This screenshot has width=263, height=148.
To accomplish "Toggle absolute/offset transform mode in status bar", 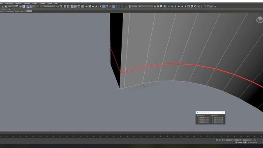I will [x=223, y=140].
